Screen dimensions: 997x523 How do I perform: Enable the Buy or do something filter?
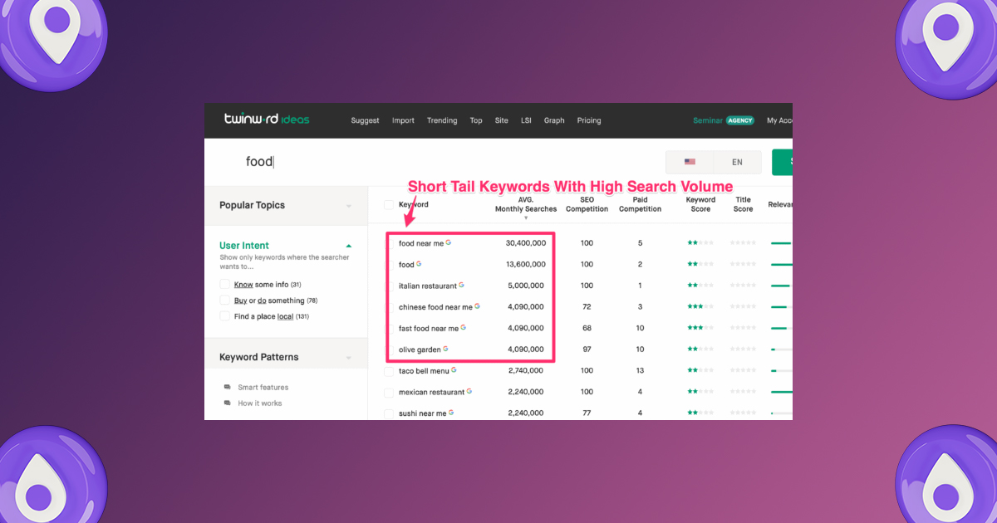point(224,301)
